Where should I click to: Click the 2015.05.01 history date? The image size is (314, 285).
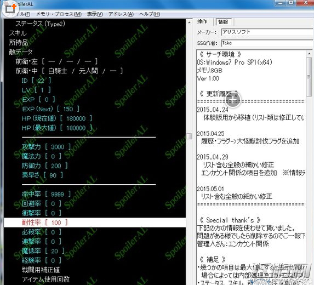click(x=210, y=189)
